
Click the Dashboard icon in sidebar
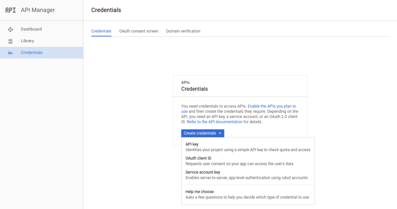(10, 30)
